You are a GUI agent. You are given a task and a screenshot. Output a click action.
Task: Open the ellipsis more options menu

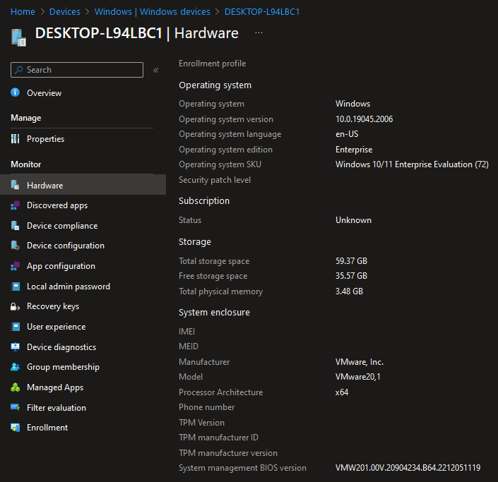click(259, 33)
